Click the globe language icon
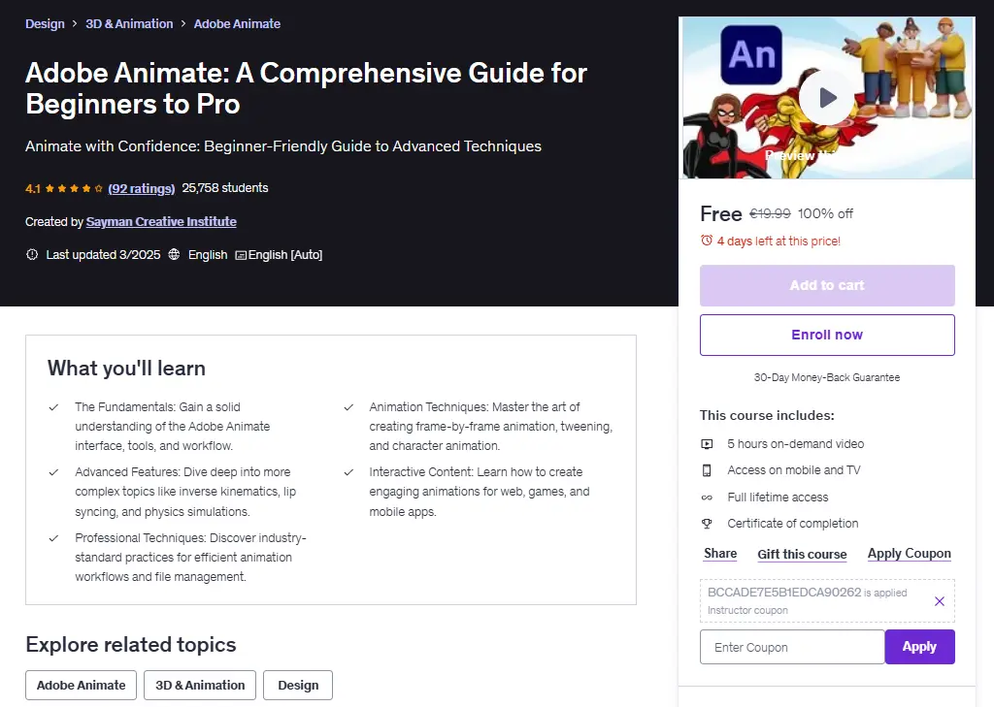This screenshot has height=707, width=994. pos(174,255)
